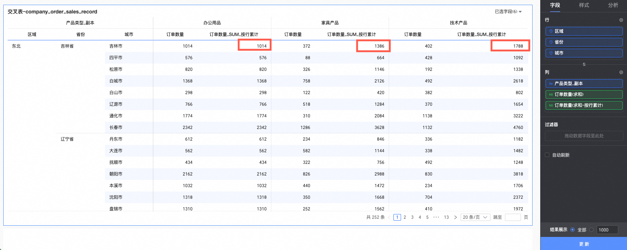This screenshot has width=627, height=250.
Task: Click the 沈阳市 city cell
Action: tap(116, 197)
